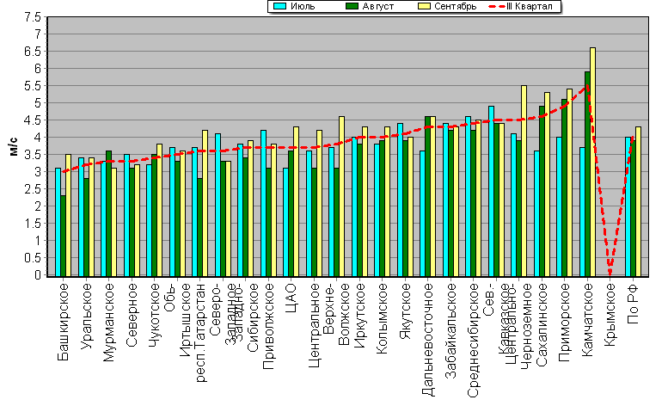Click the Сибирское category label
This screenshot has height=412, width=668.
254,317
